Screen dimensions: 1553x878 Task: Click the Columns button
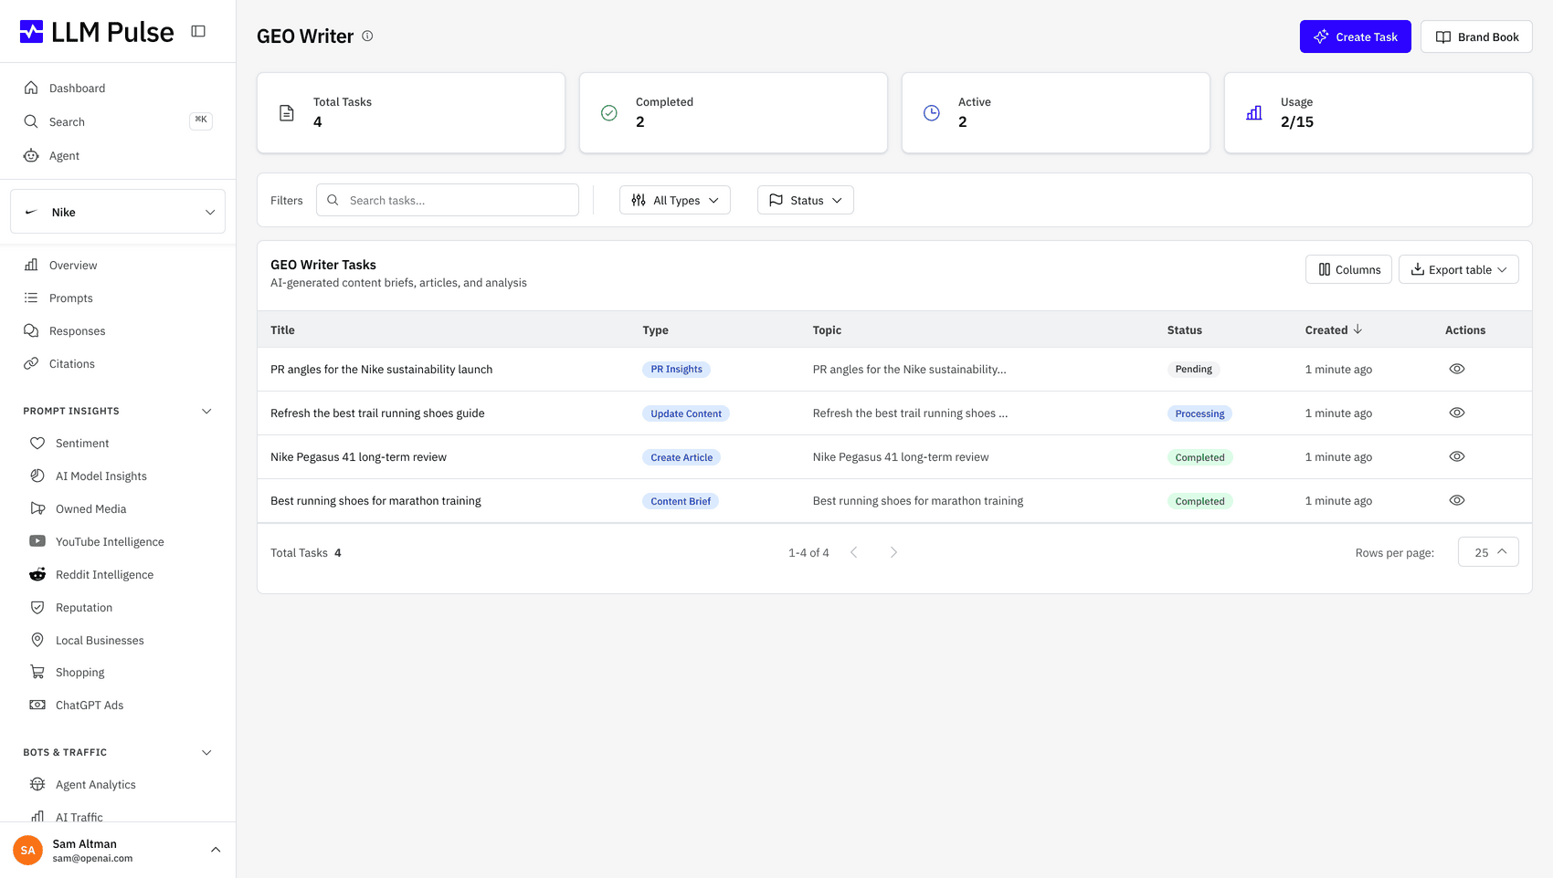tap(1348, 269)
